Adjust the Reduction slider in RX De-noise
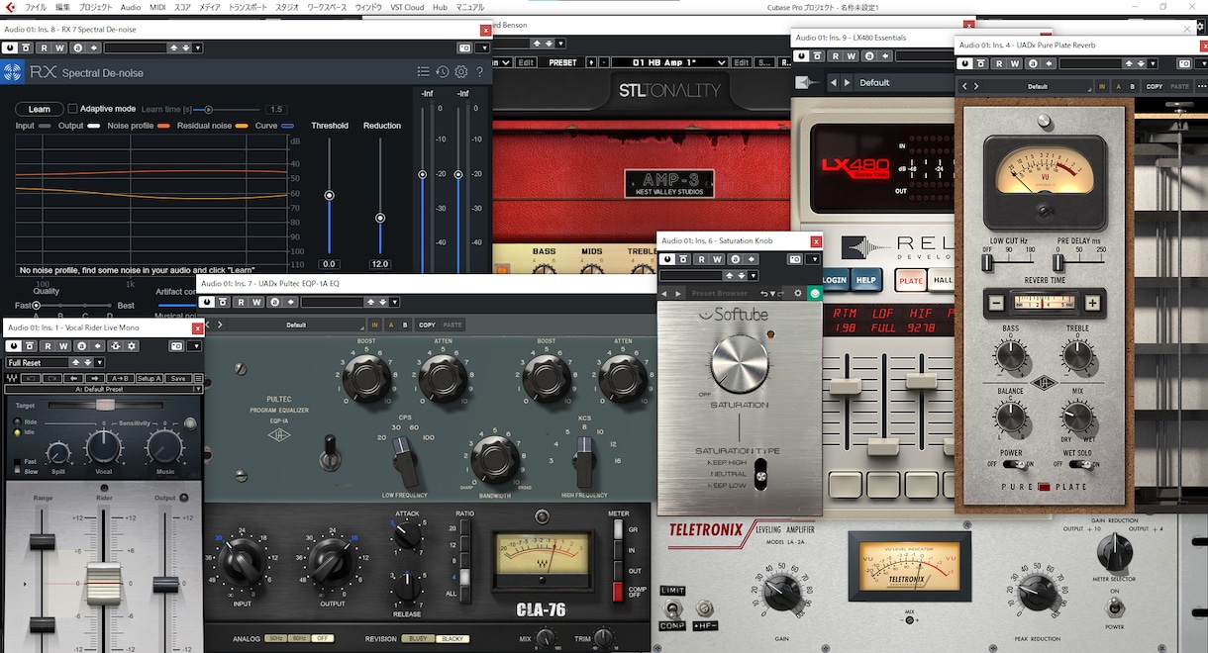The image size is (1208, 653). 379,218
